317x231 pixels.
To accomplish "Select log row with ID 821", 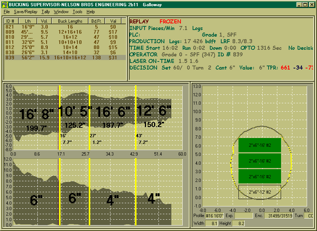I will coord(10,27).
